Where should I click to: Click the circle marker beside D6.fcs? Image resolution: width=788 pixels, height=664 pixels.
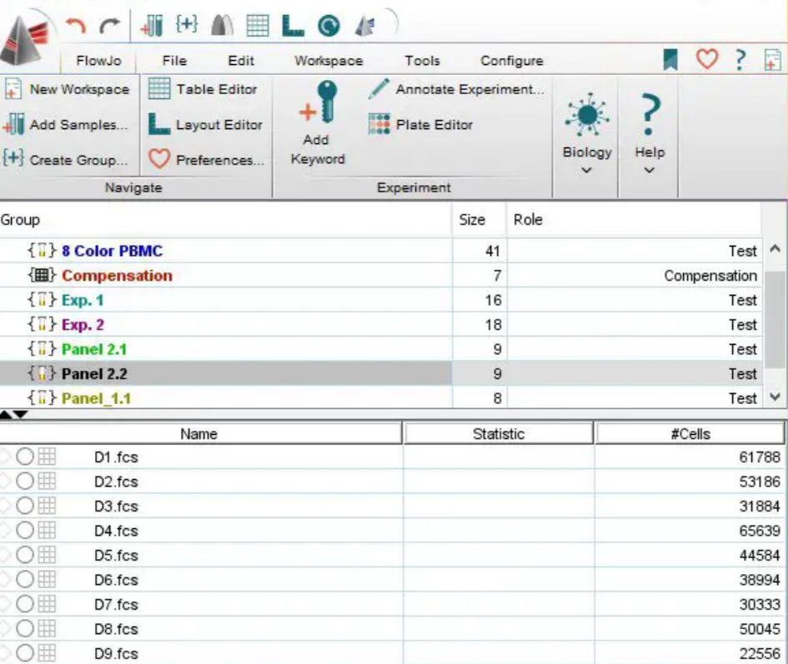[x=25, y=580]
